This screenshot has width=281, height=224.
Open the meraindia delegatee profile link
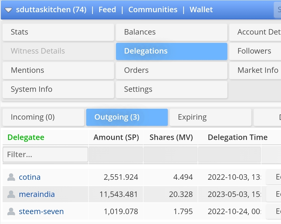click(37, 194)
